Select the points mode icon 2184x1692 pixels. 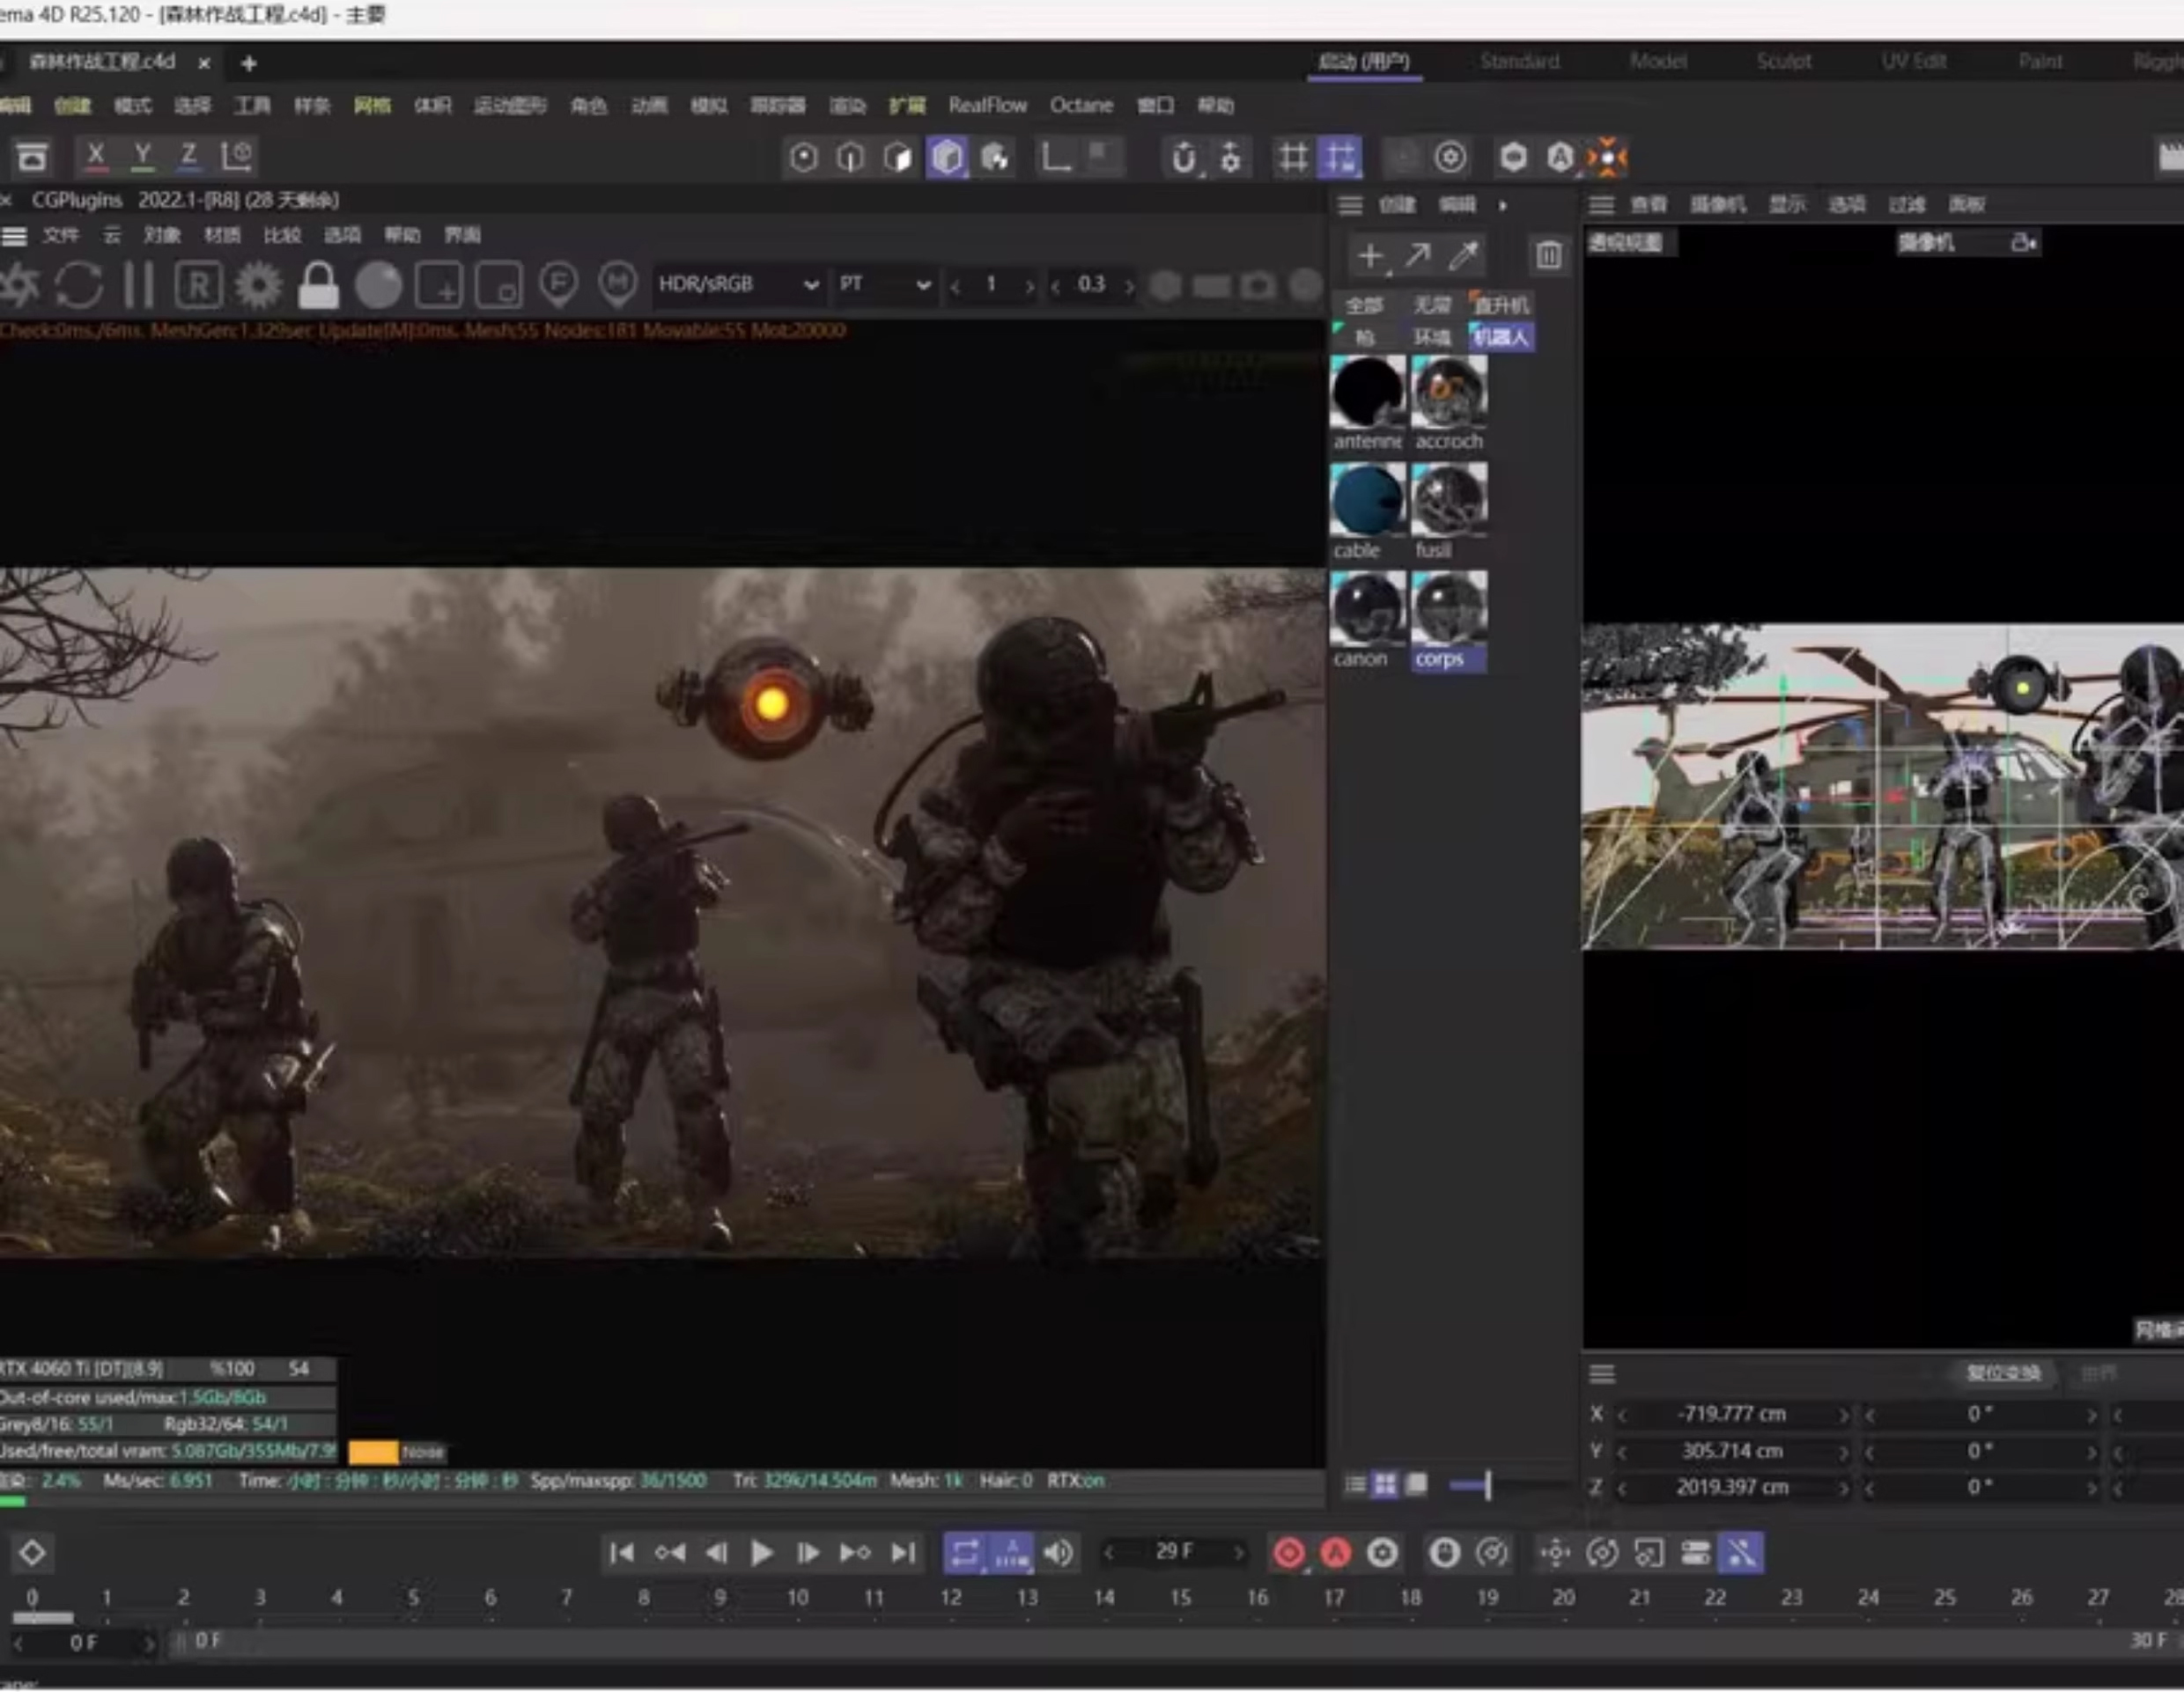804,157
